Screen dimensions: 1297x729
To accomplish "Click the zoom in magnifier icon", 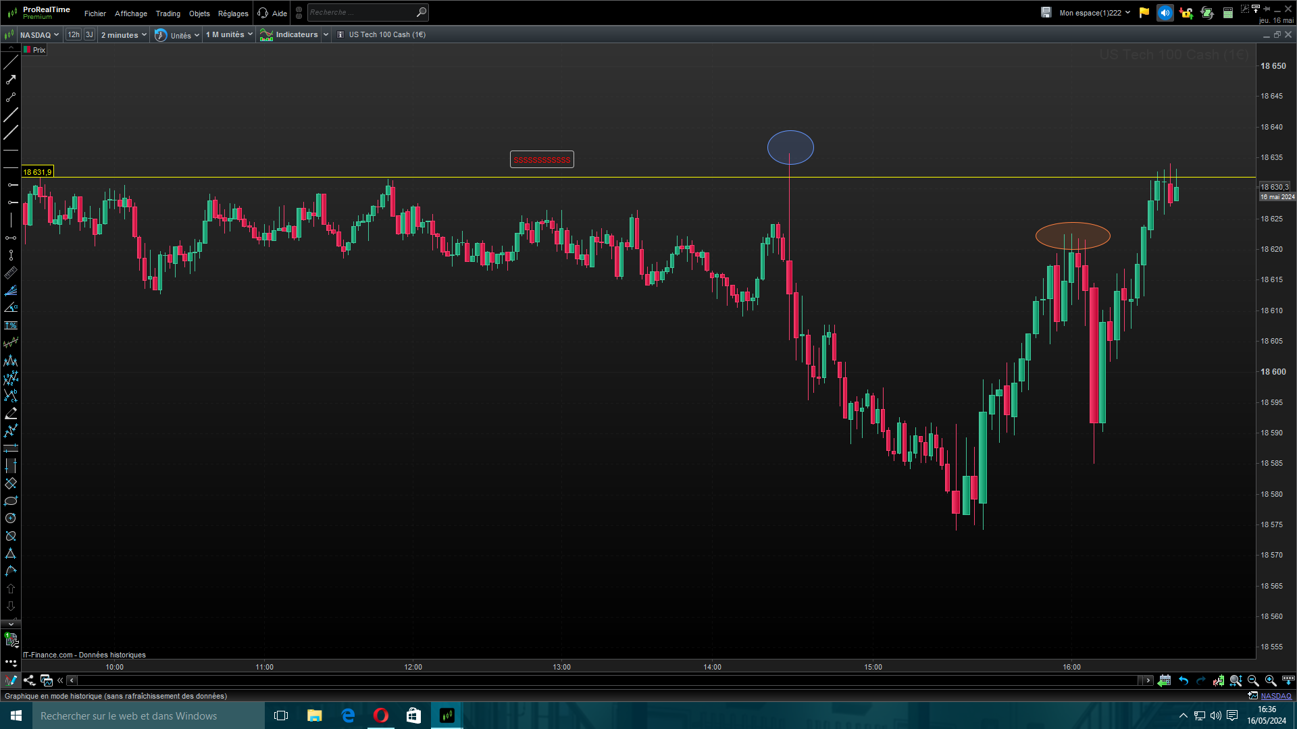I will [1271, 680].
